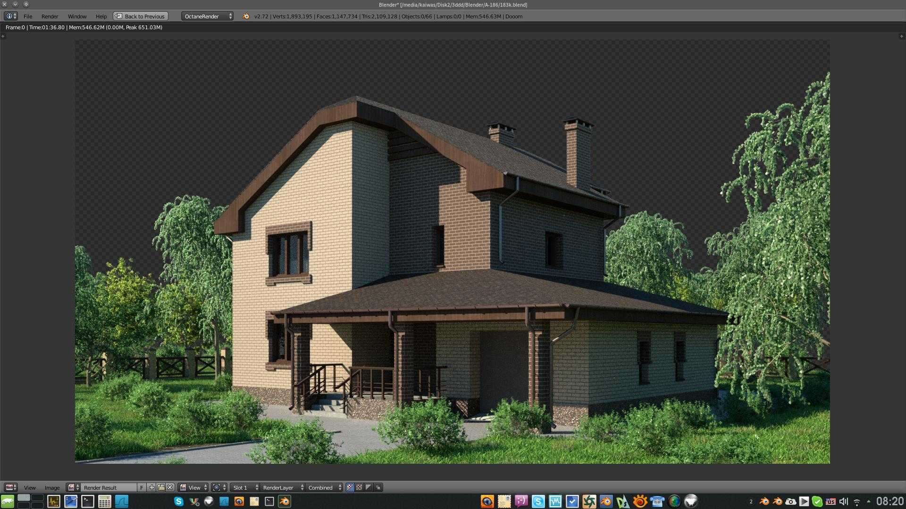The image size is (906, 509).
Task: Click Blender's render icon in toolbar
Action: (x=244, y=16)
